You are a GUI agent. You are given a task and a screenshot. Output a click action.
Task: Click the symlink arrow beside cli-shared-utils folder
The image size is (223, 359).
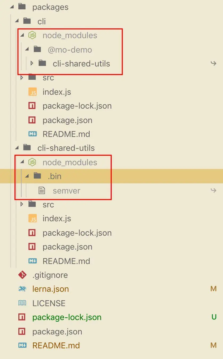(213, 64)
